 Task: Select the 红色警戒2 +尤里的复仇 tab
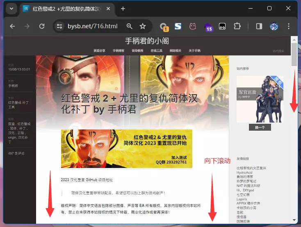point(66,9)
